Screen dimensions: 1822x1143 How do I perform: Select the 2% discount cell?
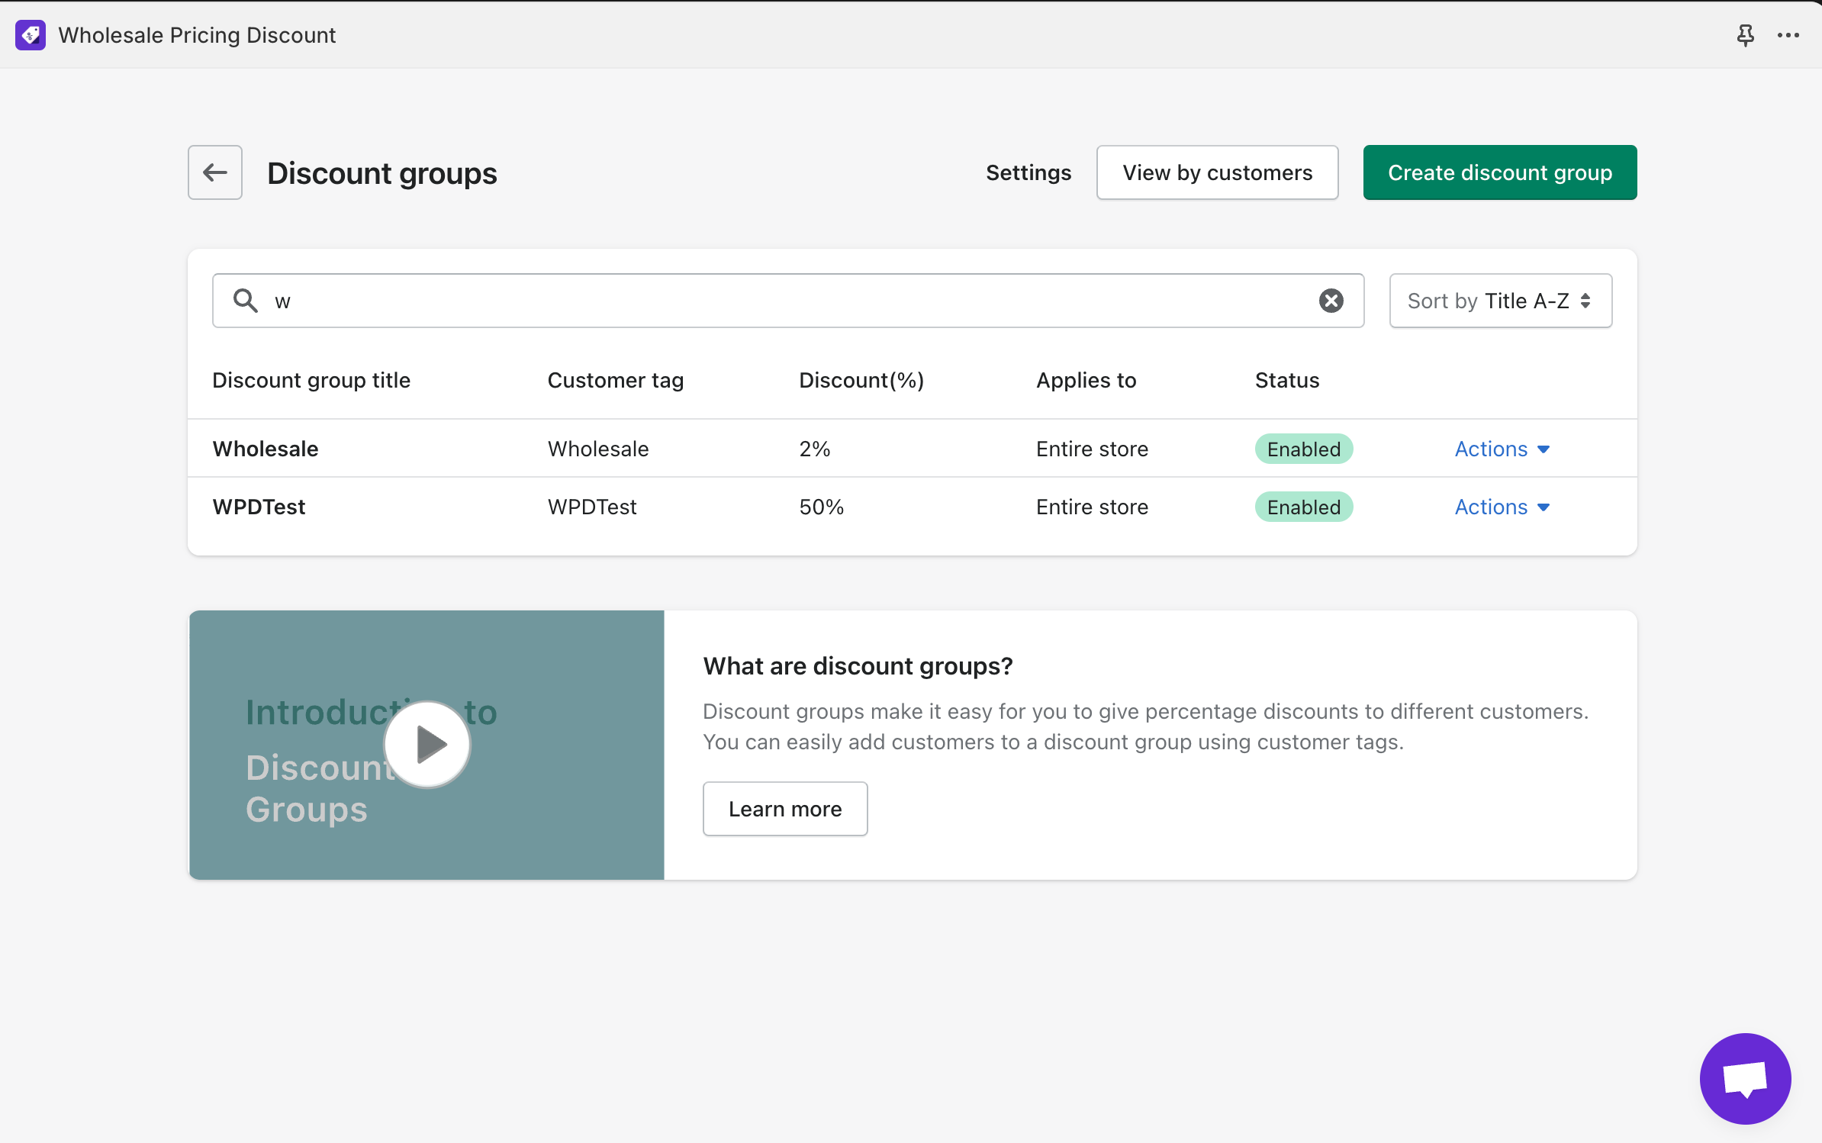point(815,449)
